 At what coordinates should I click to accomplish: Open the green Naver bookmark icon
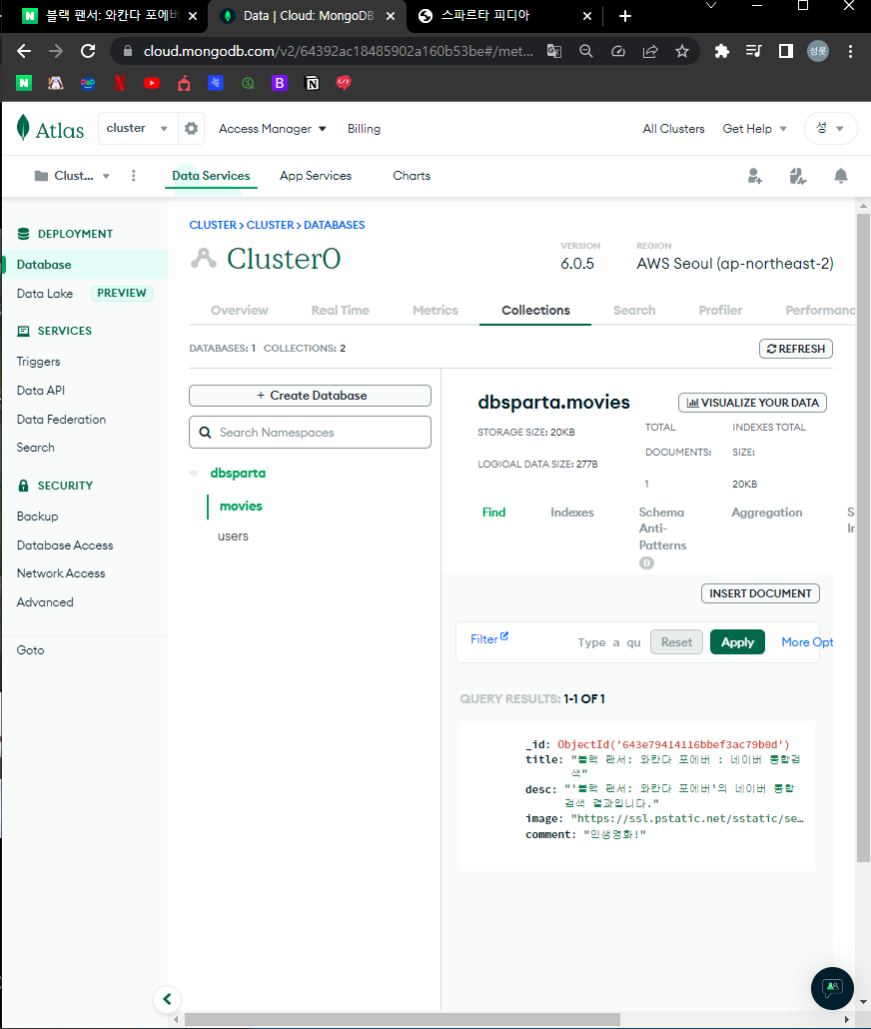(x=24, y=83)
